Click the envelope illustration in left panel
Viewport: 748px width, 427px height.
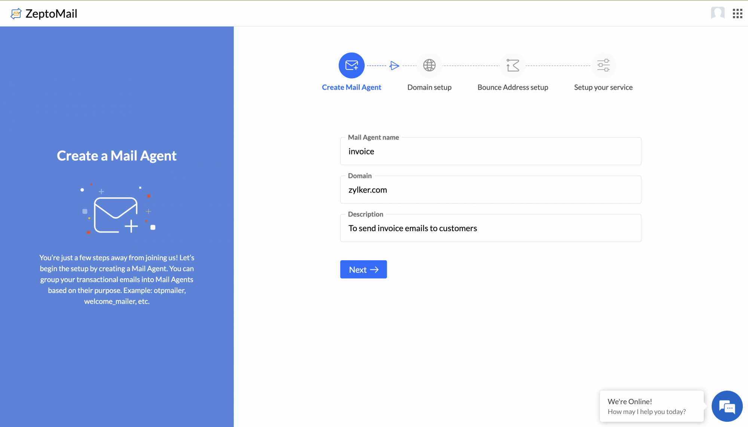pos(116,215)
